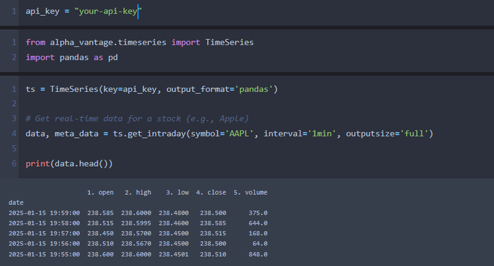494x266 pixels.
Task: Click data.head() inside the print statement
Action: tap(81, 164)
